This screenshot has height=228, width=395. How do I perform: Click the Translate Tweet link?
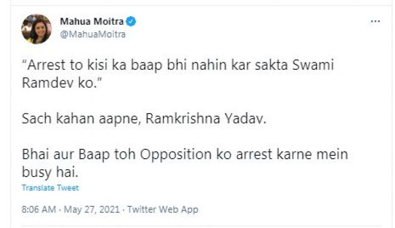[50, 188]
